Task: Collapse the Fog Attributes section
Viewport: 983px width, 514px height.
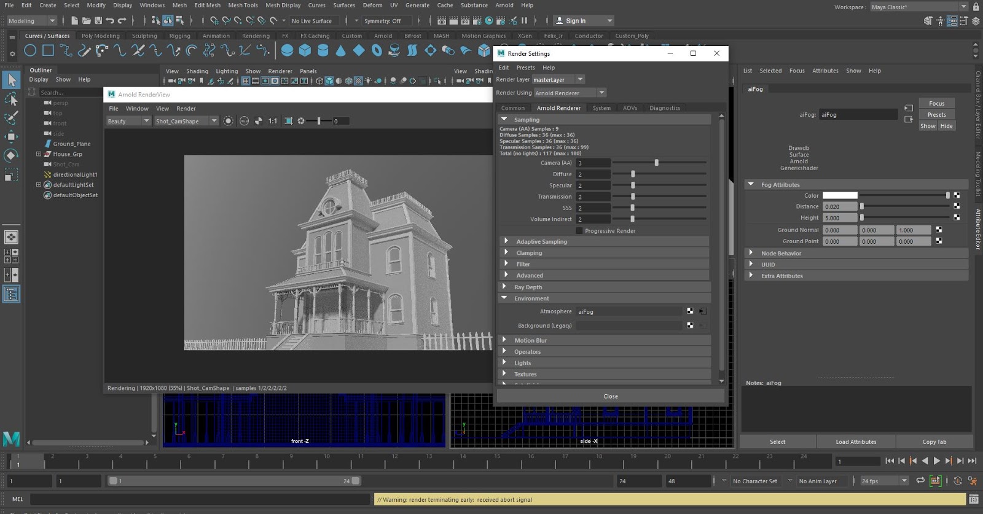Action: [856, 184]
